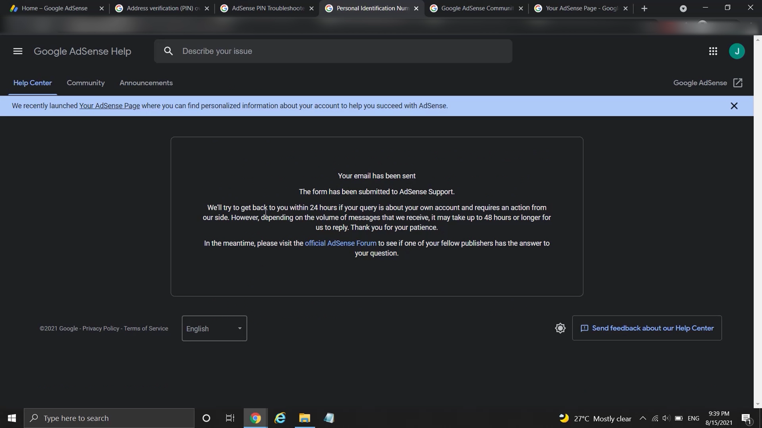
Task: Close the Home – Google AdSense tab
Action: pos(102,8)
